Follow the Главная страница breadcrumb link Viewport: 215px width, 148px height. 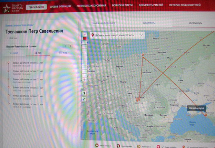pos(13,25)
